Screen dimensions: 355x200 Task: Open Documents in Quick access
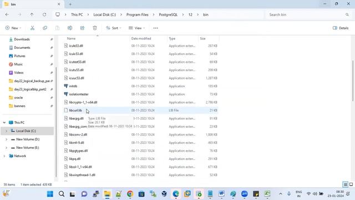pos(22,48)
